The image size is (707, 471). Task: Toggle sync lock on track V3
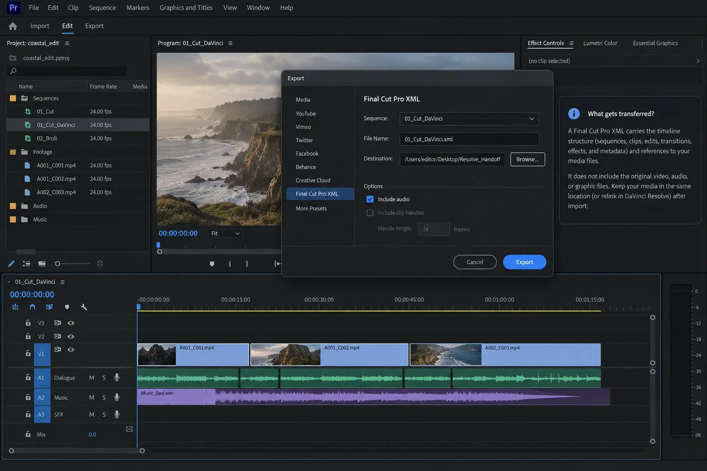[58, 323]
